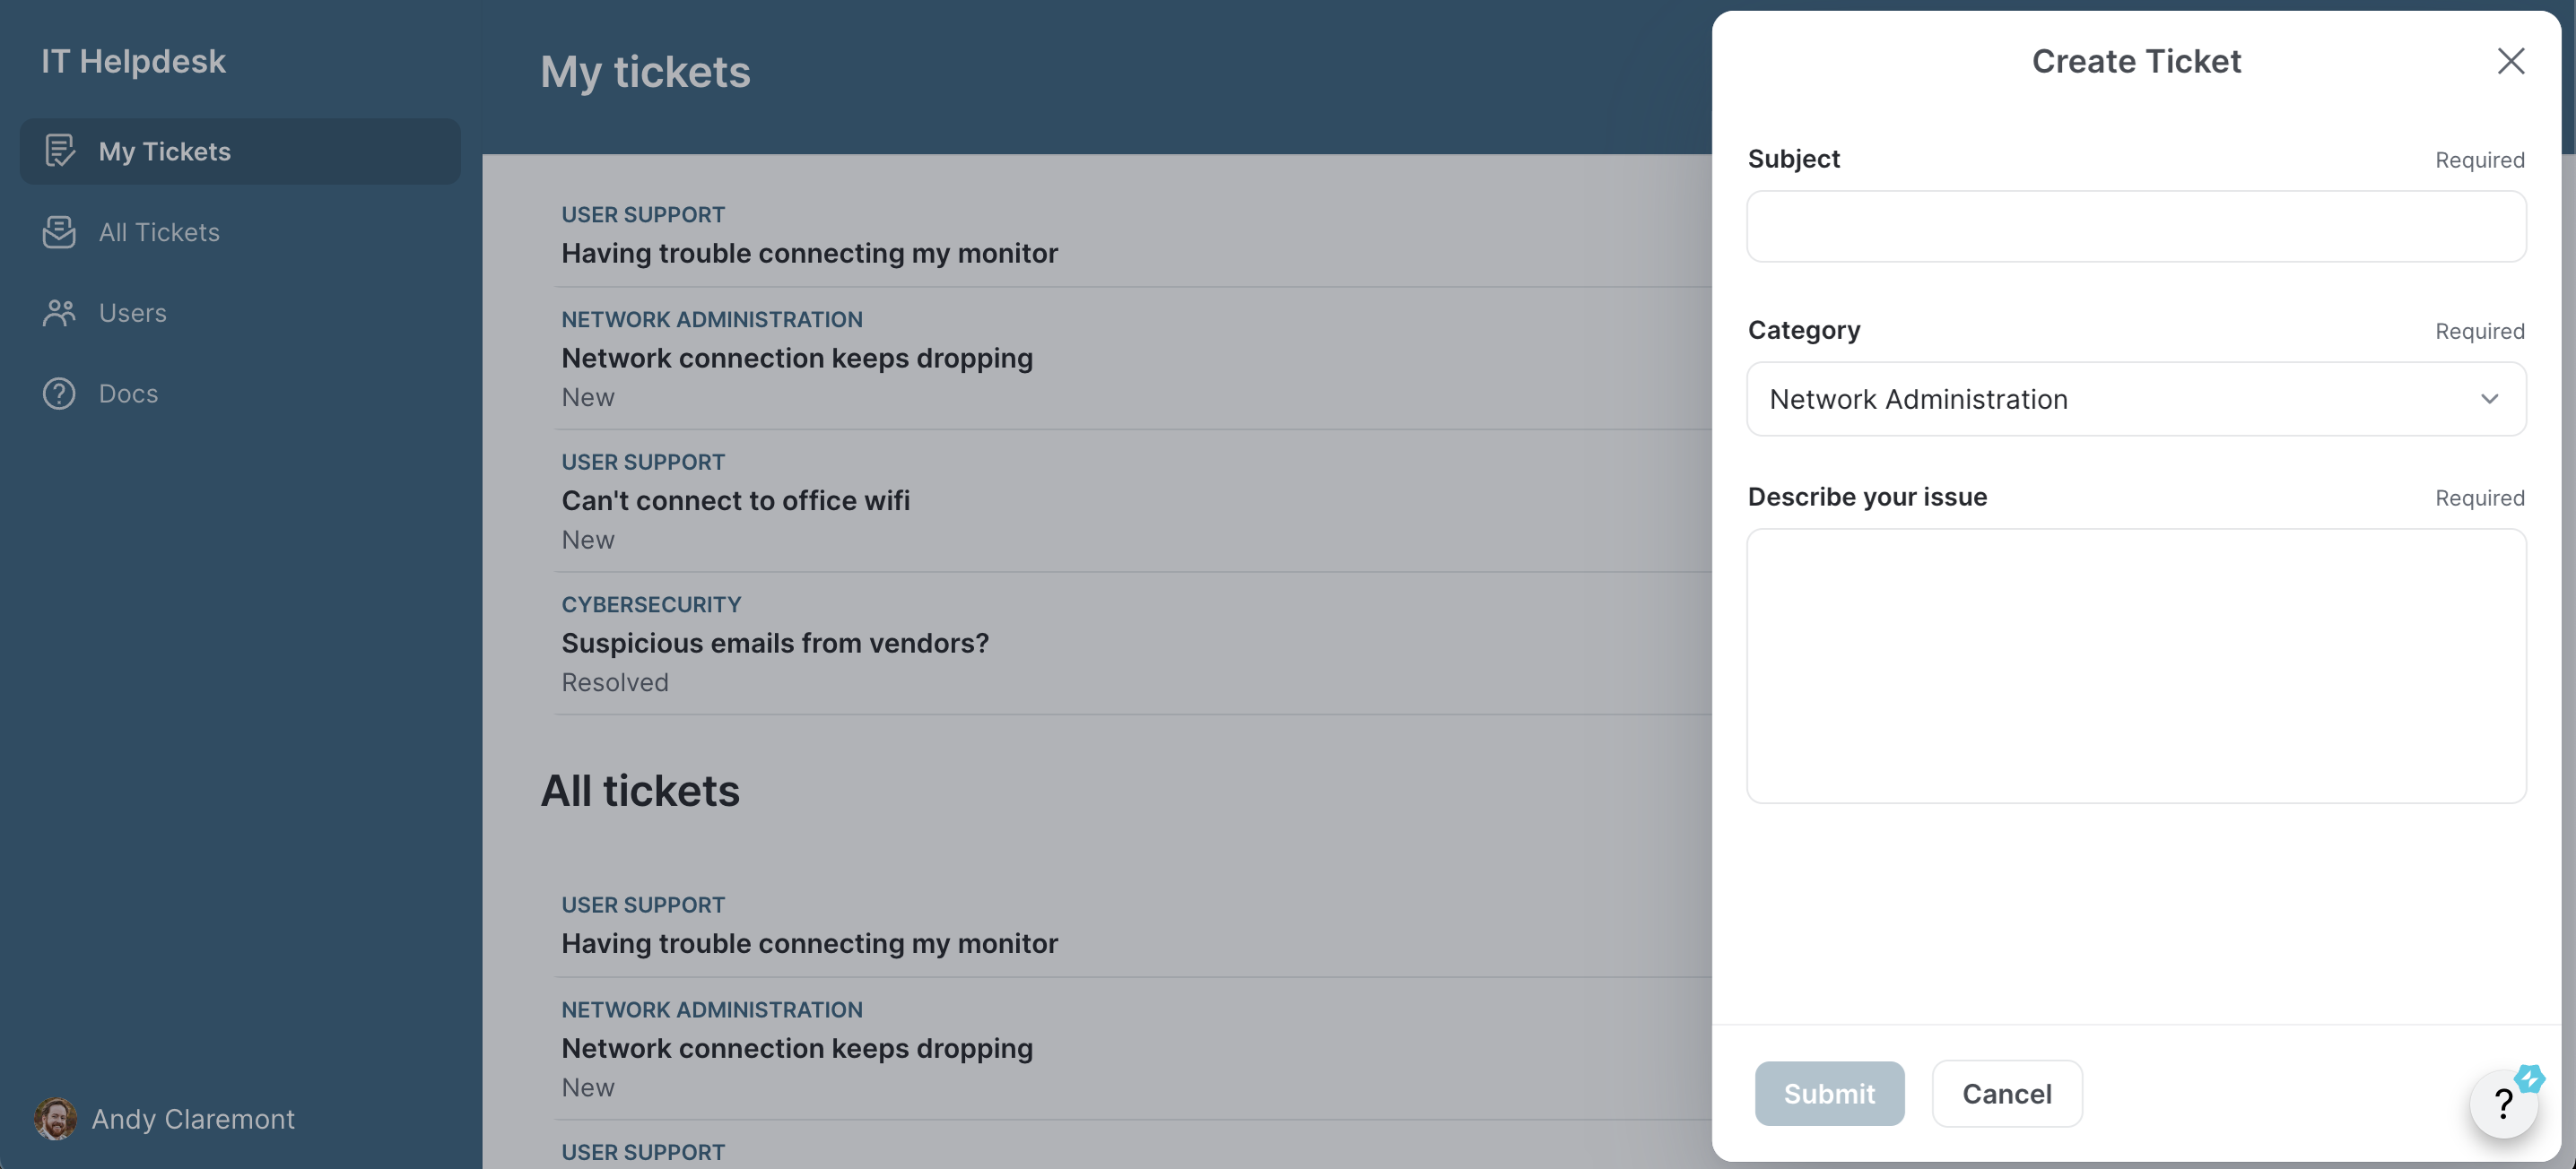Screen dimensions: 2576x1169
Task: Open ticket Can't connect to office wifi
Action: (x=735, y=500)
